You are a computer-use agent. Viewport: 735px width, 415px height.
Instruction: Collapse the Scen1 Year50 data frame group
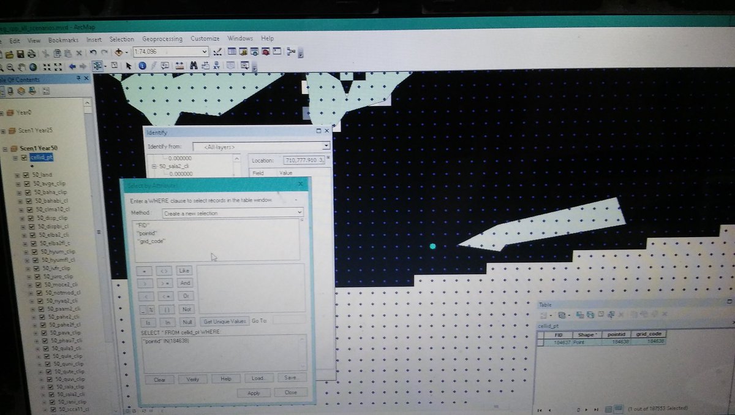[x=4, y=148]
